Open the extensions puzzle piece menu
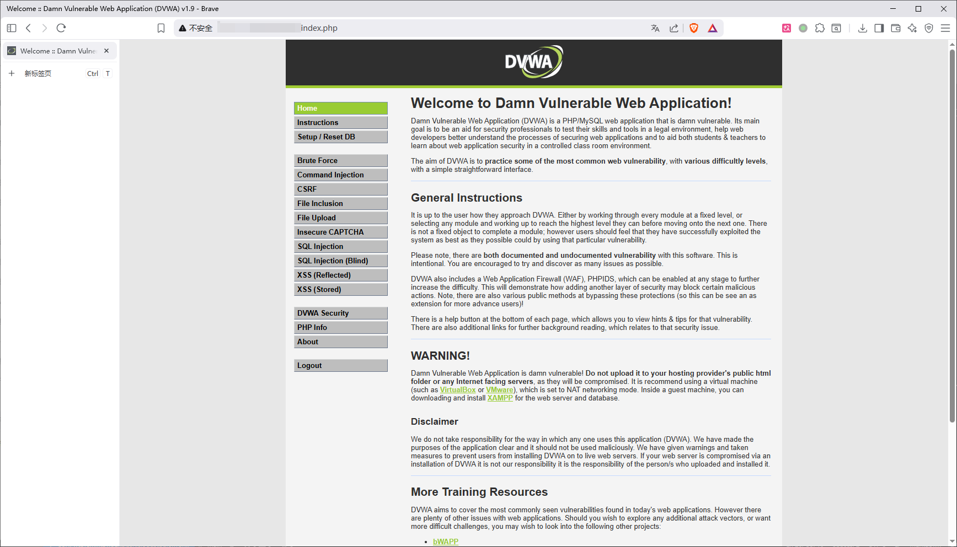 [820, 28]
